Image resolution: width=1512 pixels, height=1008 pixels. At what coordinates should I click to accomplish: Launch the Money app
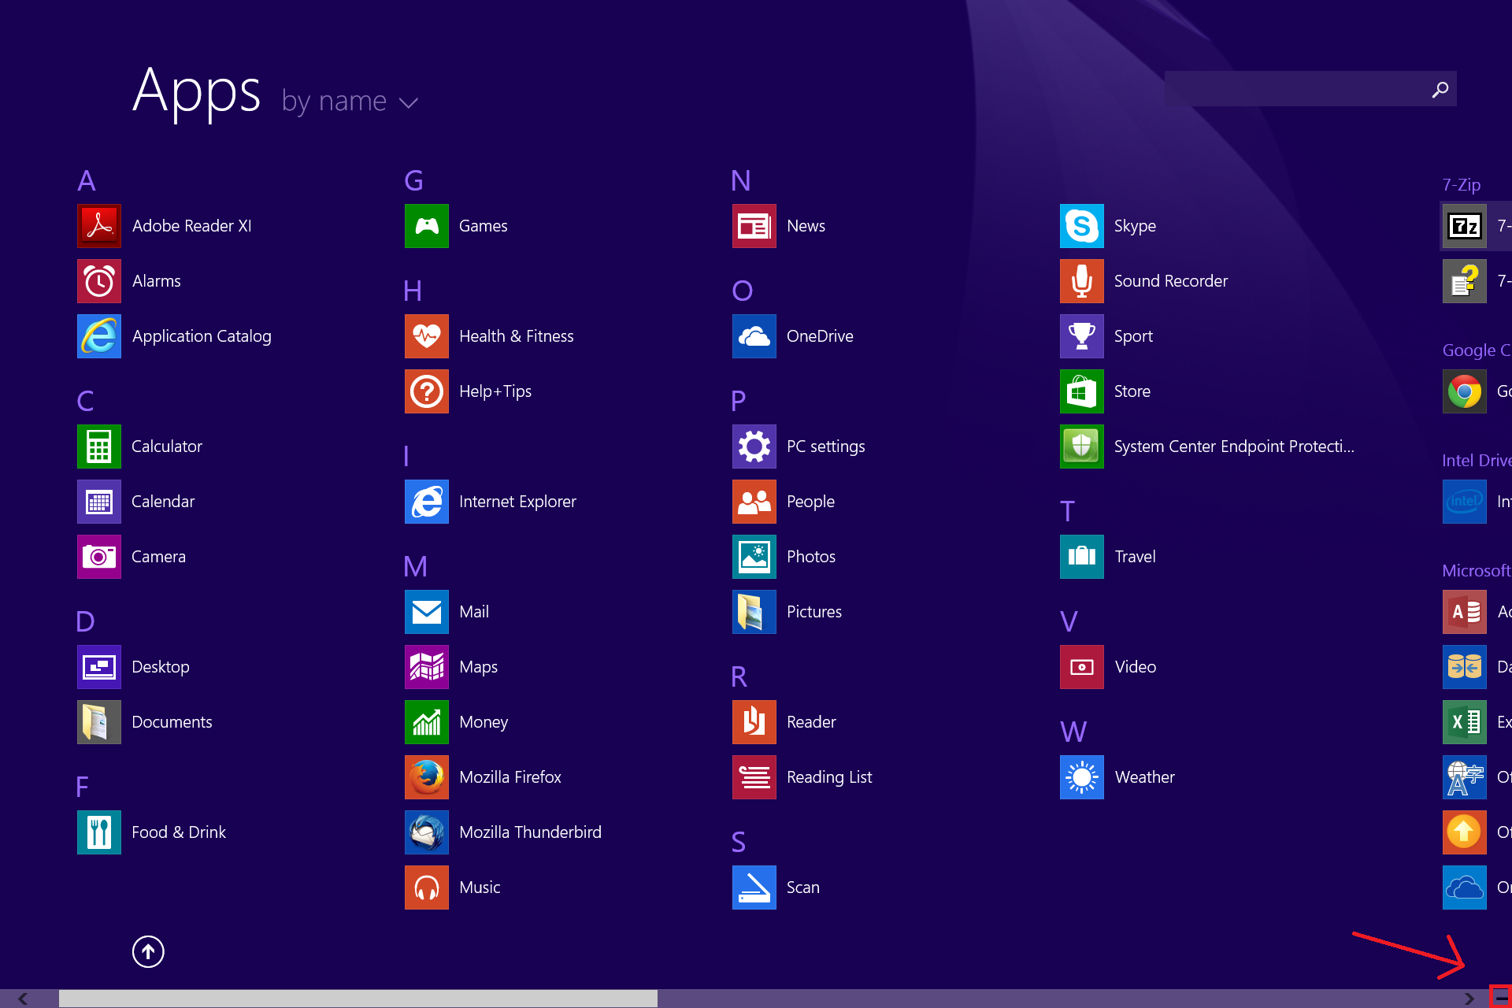(x=427, y=722)
